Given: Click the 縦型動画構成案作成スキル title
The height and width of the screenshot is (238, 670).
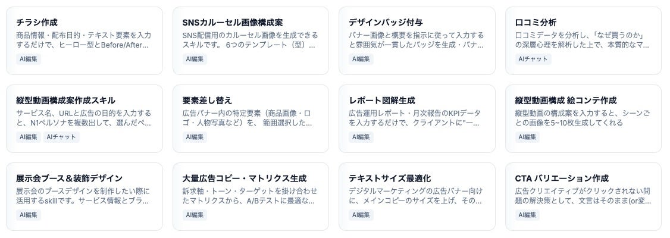Looking at the screenshot, I should [65, 100].
